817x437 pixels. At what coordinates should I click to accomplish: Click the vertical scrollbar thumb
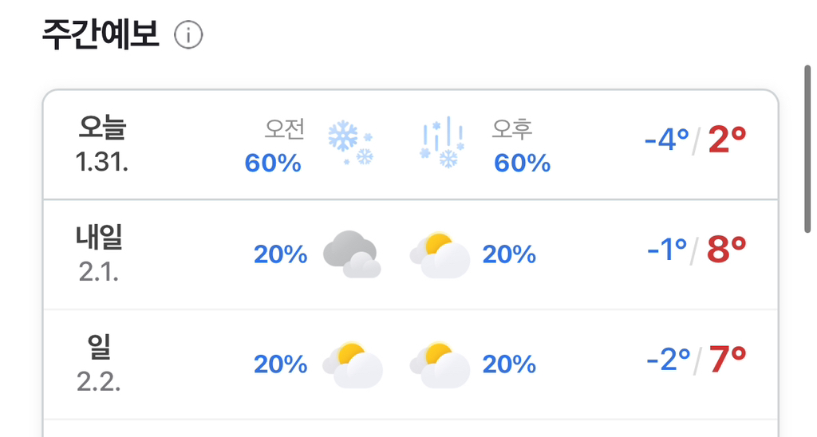pos(807,148)
